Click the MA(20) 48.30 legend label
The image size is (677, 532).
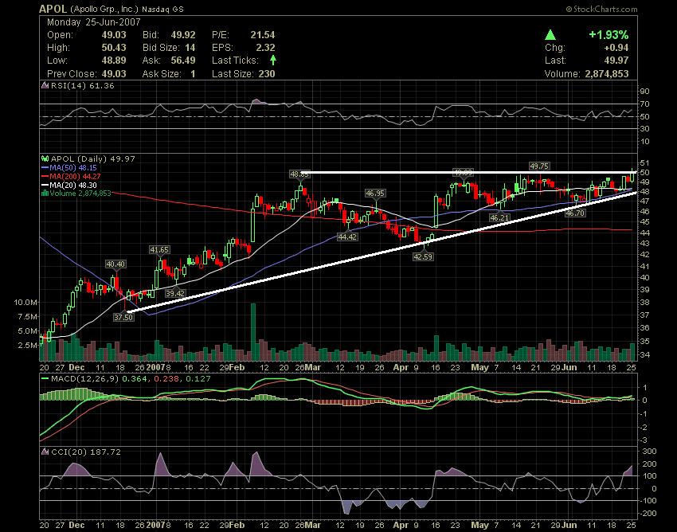(x=73, y=185)
